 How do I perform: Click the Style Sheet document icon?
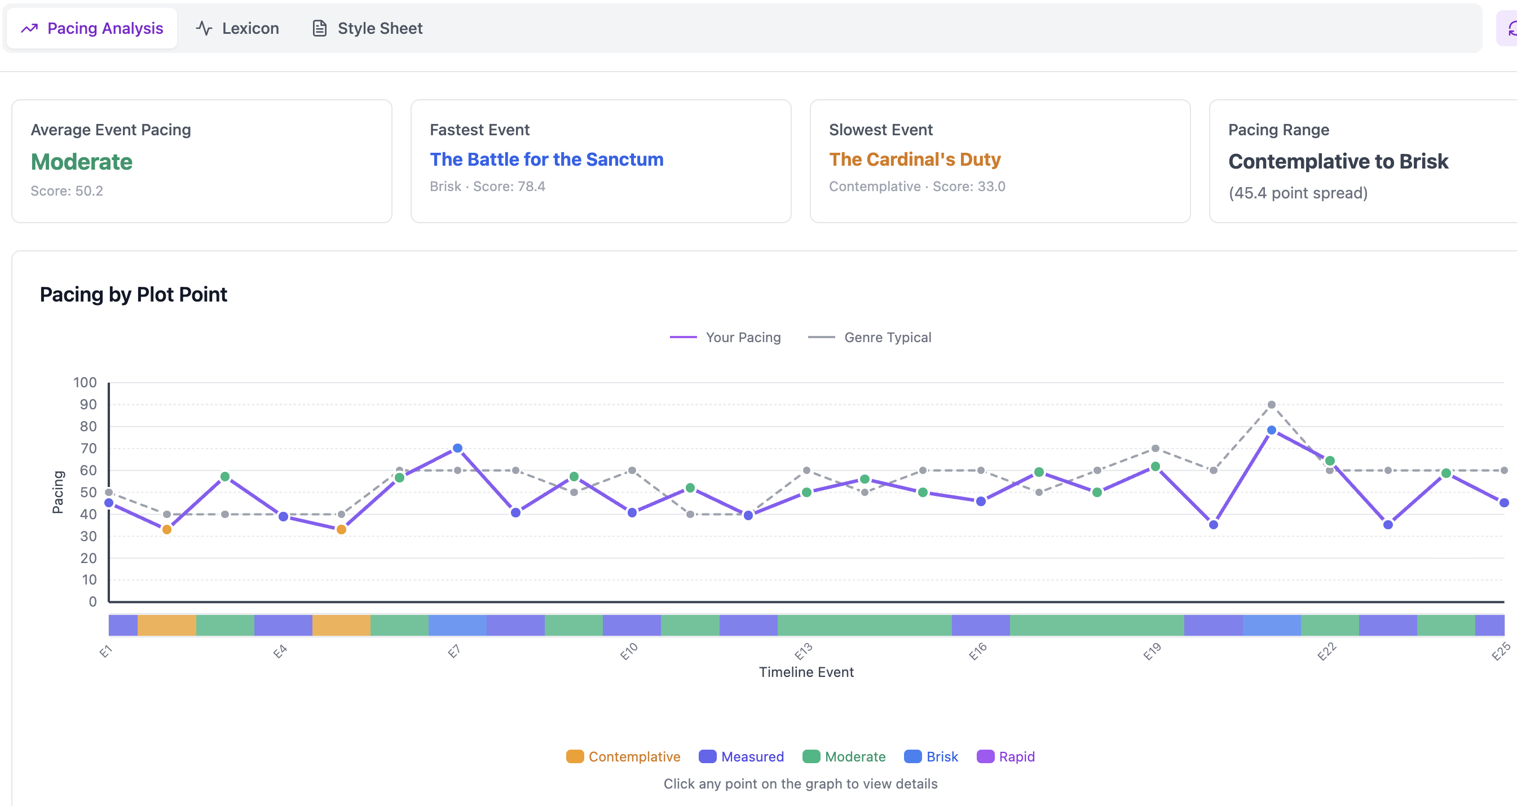(x=319, y=28)
